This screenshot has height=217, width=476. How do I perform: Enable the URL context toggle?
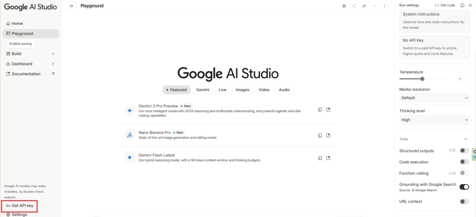click(464, 201)
